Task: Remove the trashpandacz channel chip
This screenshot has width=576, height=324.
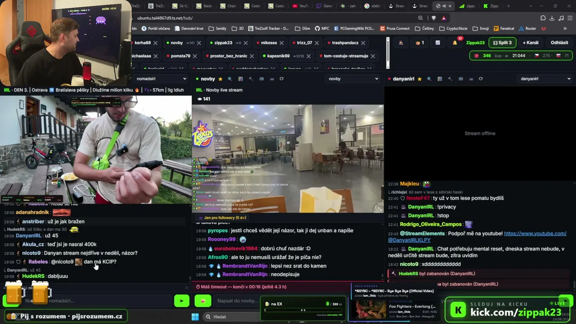Action: click(363, 43)
